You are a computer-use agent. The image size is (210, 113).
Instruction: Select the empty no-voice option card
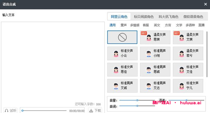tap(122, 37)
